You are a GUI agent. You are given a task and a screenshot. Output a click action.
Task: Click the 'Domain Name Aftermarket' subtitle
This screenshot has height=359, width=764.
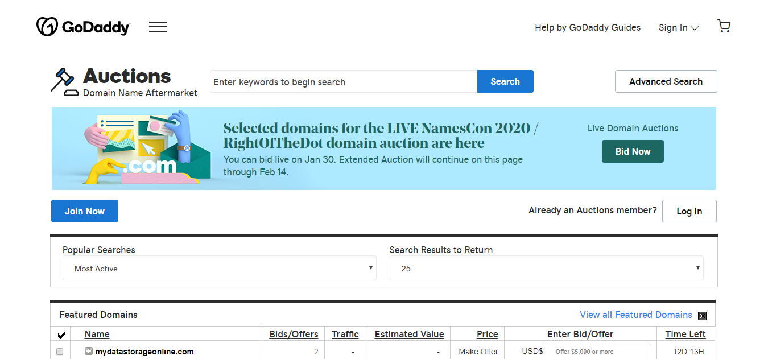pos(140,93)
